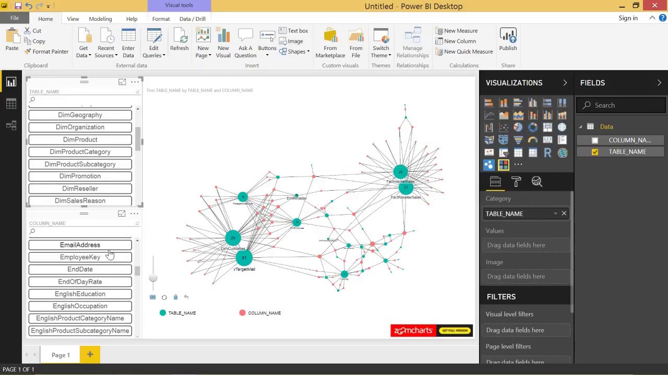Select the stacked bar chart visualization
The height and width of the screenshot is (375, 668).
tap(489, 103)
